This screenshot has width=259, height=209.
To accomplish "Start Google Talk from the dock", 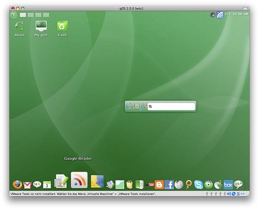I will coord(37,185).
